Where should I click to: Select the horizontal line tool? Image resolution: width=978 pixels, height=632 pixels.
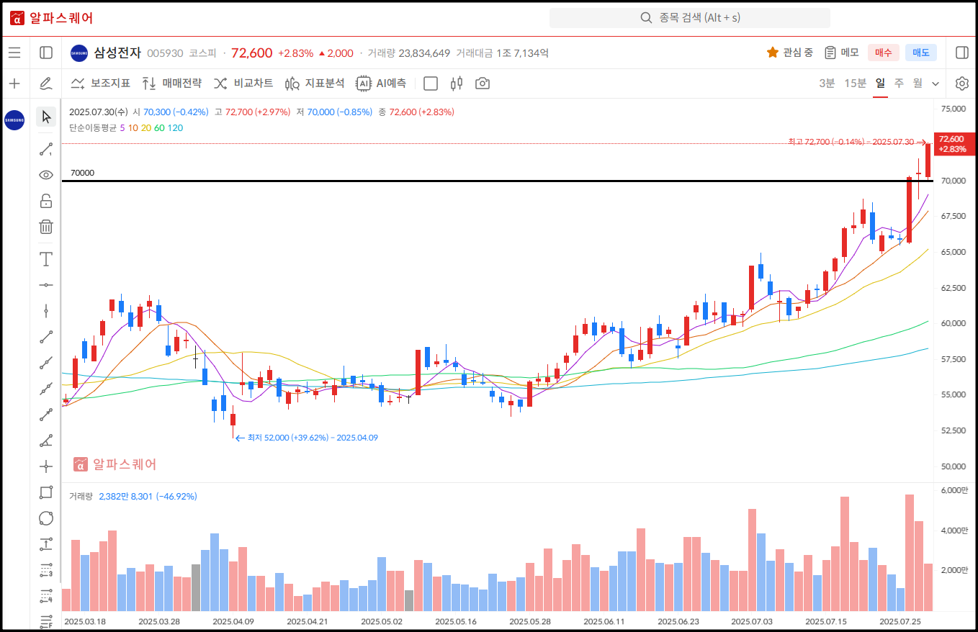[46, 285]
